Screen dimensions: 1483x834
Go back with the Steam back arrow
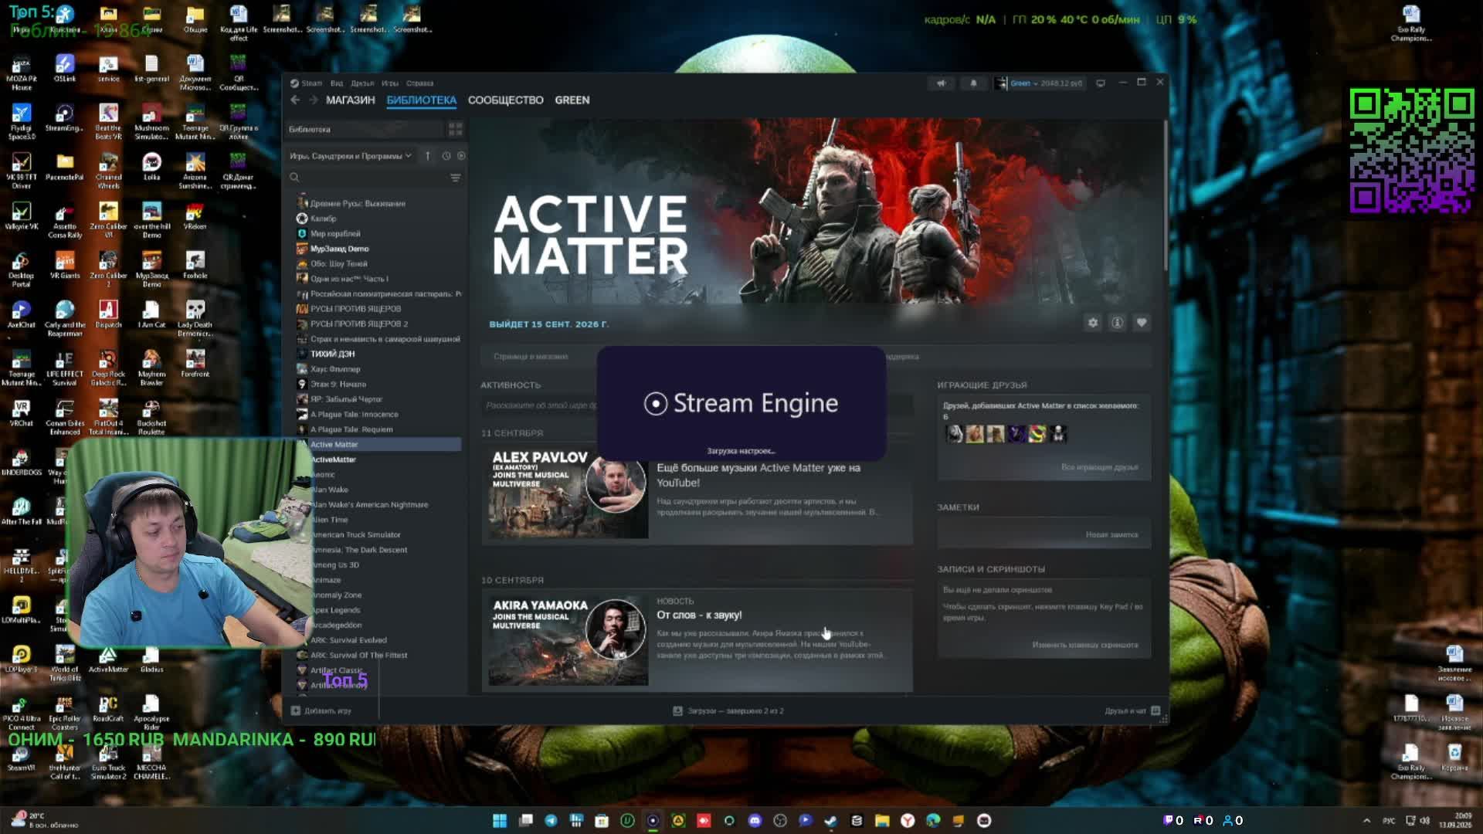[x=295, y=100]
